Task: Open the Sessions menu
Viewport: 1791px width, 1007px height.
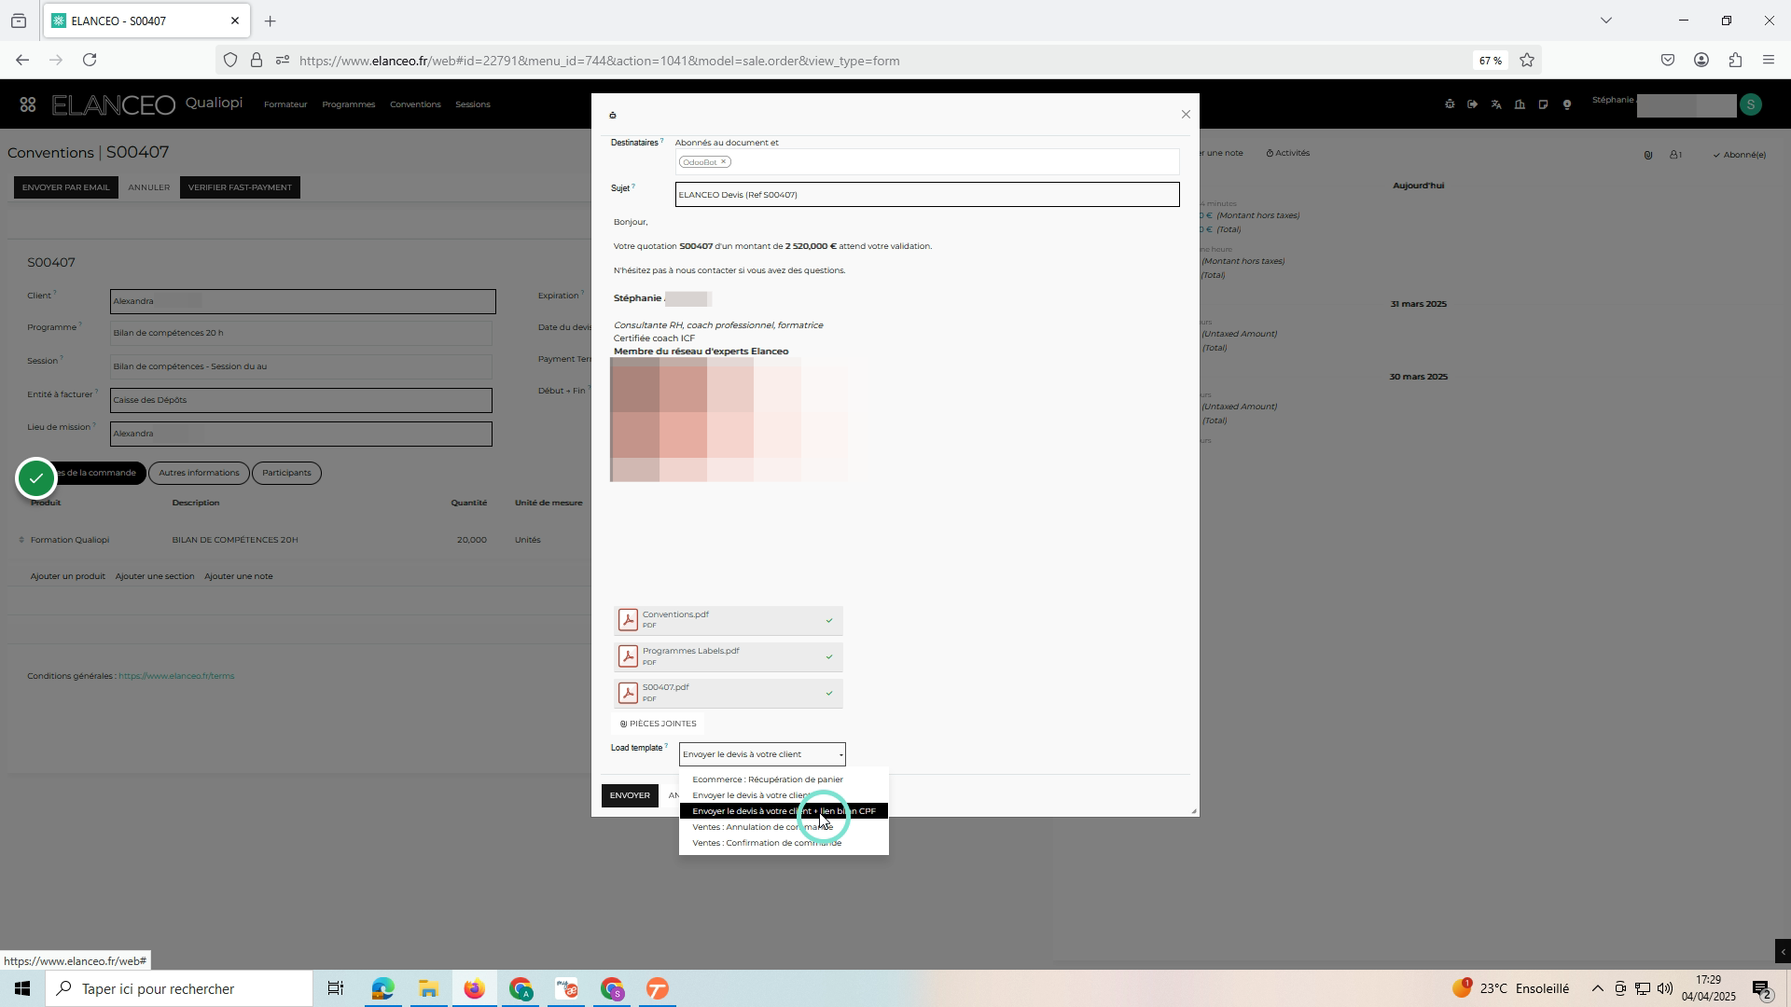Action: 472,104
